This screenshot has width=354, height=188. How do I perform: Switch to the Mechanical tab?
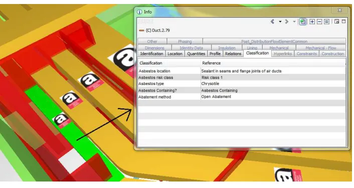[x=279, y=47]
